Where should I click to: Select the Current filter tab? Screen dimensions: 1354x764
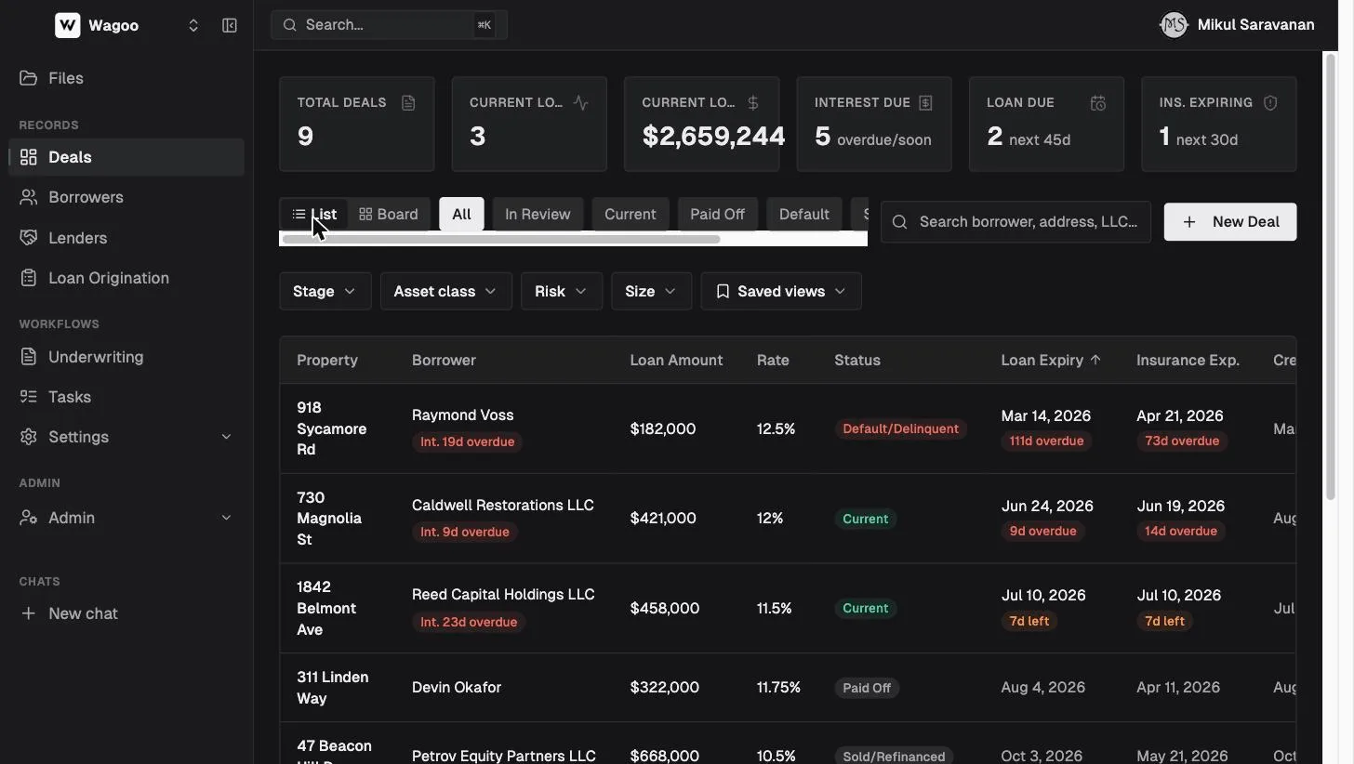631,214
